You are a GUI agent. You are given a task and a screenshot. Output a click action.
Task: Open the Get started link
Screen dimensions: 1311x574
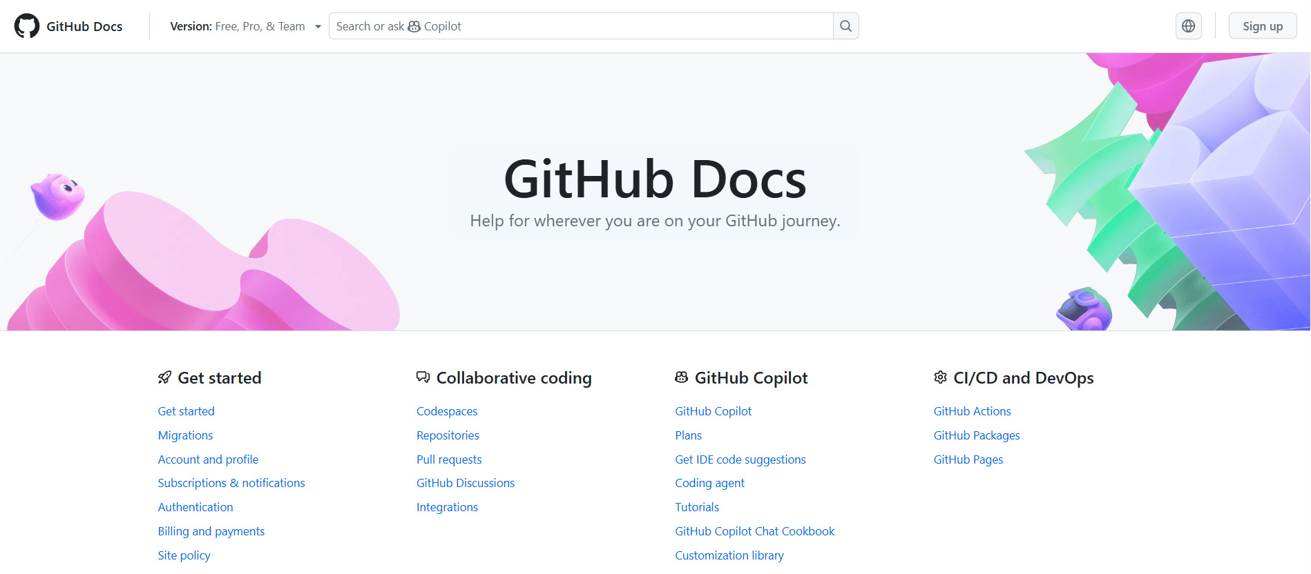(x=186, y=411)
